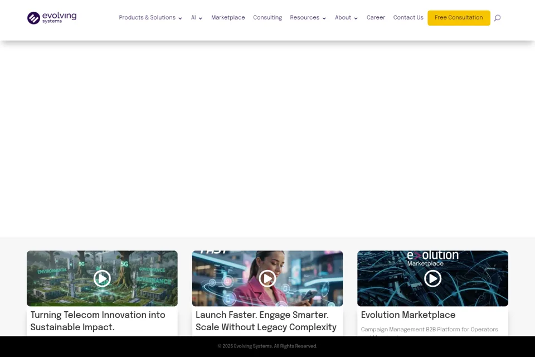This screenshot has width=535, height=357.
Task: Open the Resources menu item
Action: click(x=305, y=17)
